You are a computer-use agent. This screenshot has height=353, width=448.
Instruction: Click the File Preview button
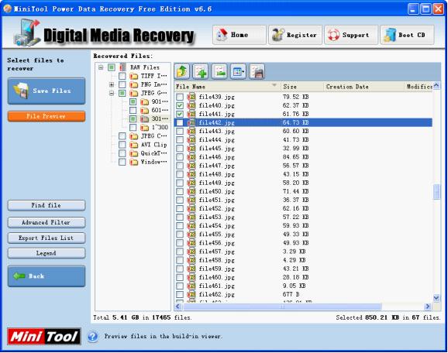[47, 116]
